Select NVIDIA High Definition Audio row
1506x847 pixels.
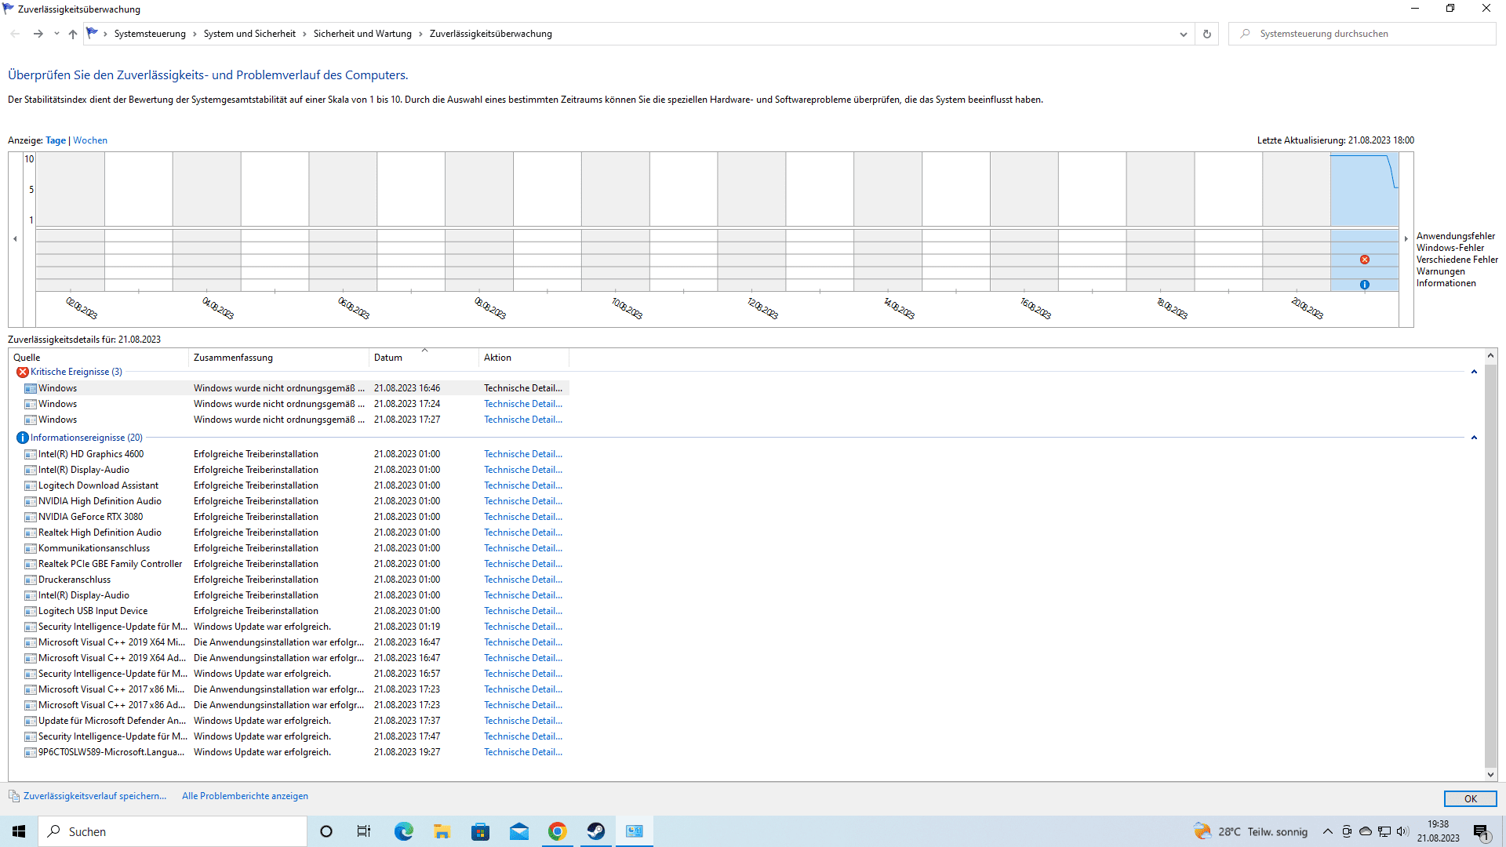click(x=290, y=501)
